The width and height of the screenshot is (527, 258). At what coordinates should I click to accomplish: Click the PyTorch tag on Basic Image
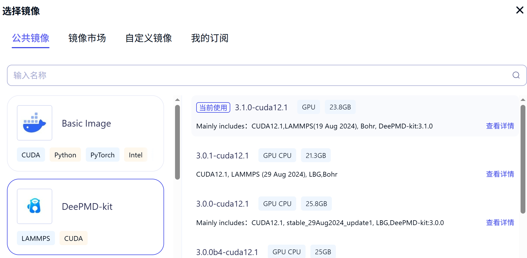coord(102,155)
